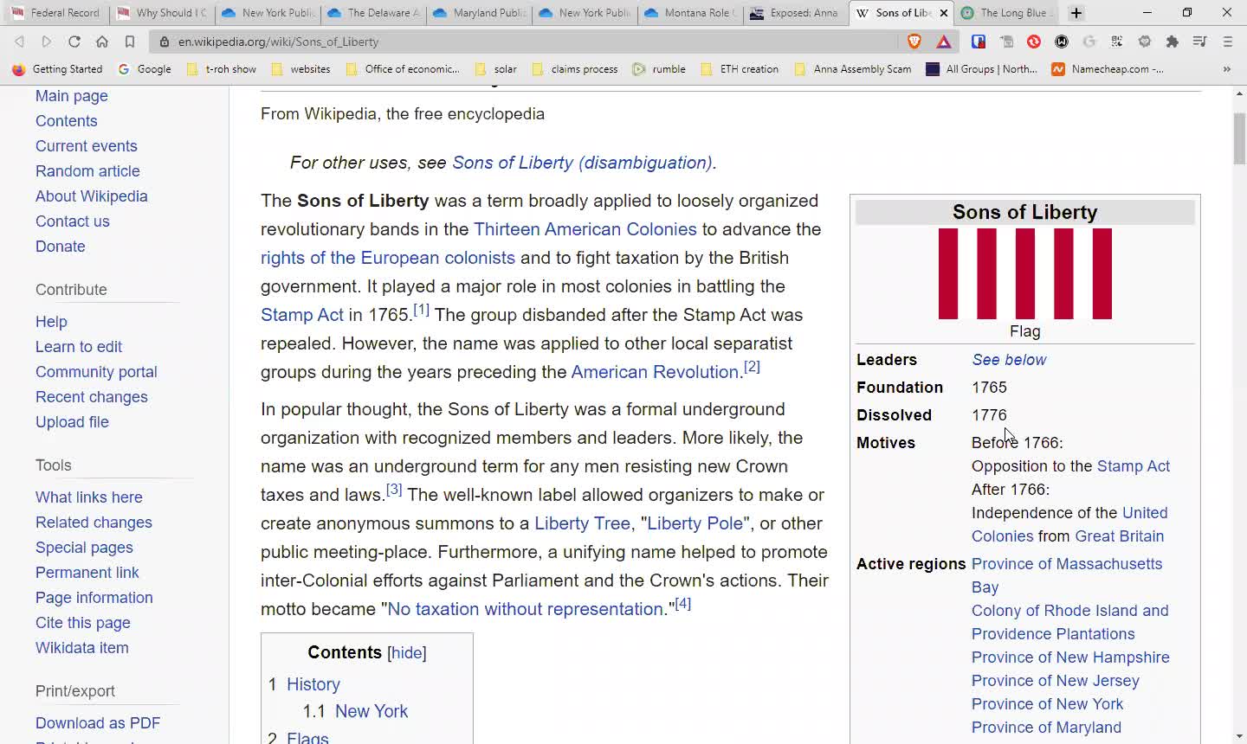1247x744 pixels.
Task: Click the grey G extension icon
Action: (1089, 42)
